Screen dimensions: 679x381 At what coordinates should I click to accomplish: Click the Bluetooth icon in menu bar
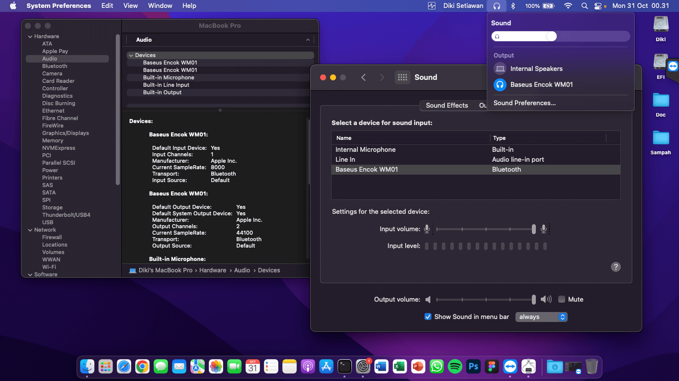click(513, 6)
